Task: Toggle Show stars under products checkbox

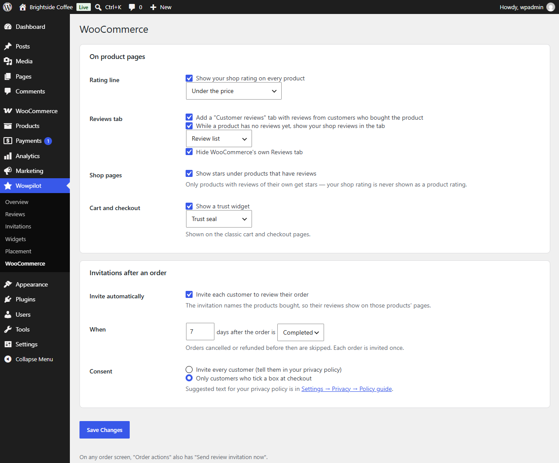Action: [189, 173]
